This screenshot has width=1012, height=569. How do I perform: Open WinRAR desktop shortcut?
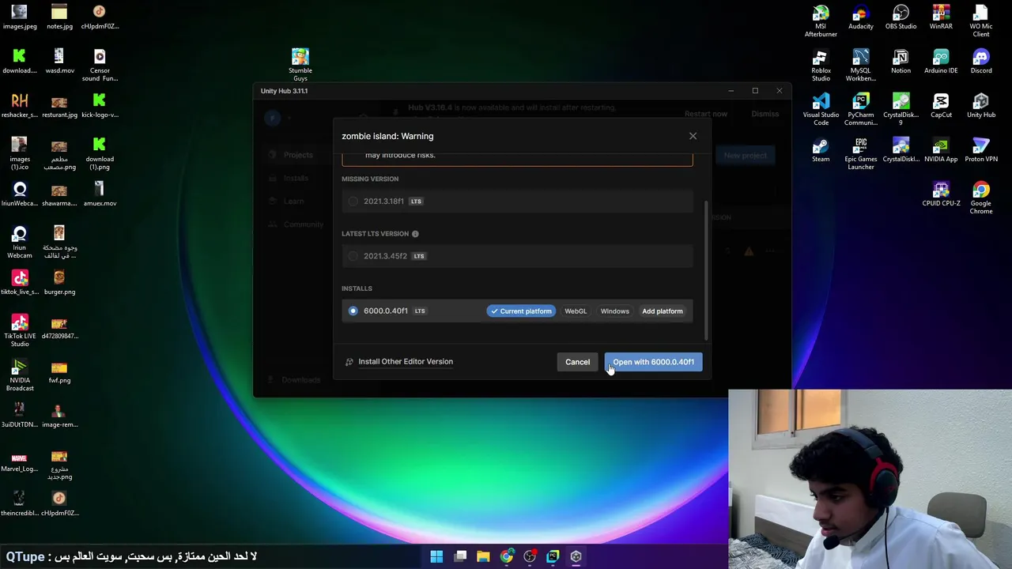(941, 17)
